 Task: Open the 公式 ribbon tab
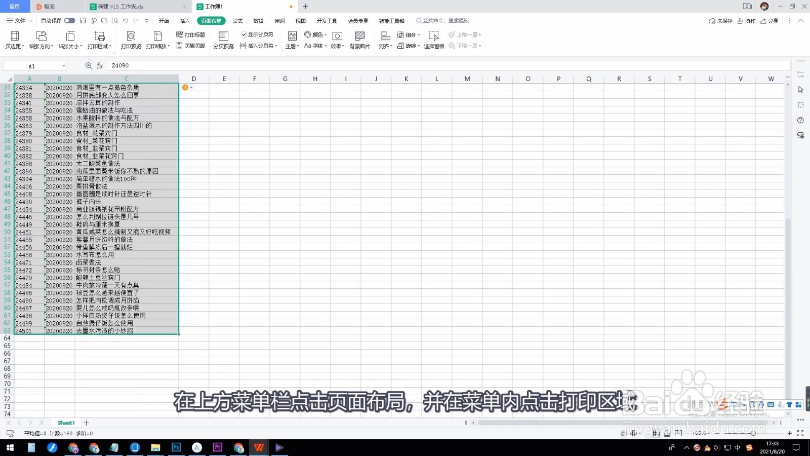point(237,21)
